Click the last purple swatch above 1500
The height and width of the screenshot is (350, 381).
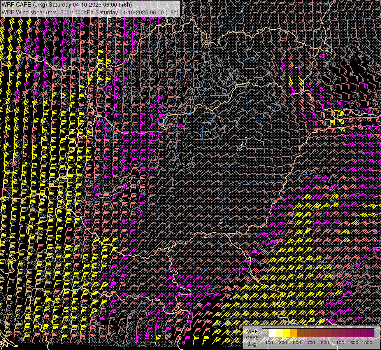click(x=370, y=333)
